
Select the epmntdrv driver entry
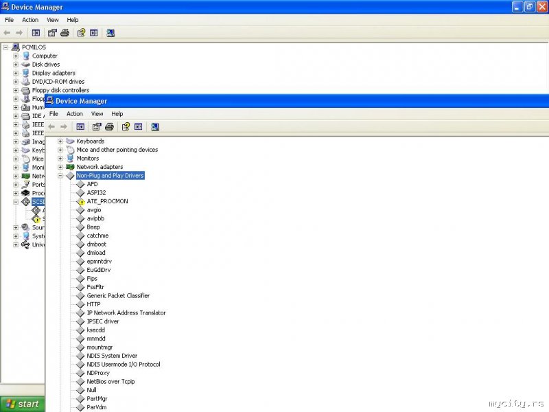[x=99, y=262]
